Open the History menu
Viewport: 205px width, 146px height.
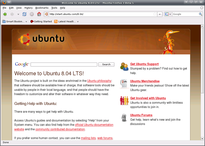[28, 8]
